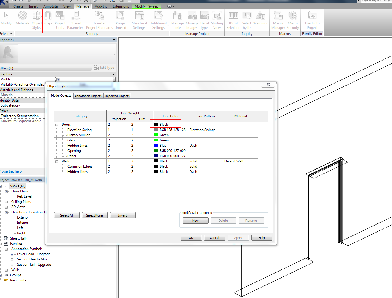Select the Exterior elevation view

click(23, 217)
